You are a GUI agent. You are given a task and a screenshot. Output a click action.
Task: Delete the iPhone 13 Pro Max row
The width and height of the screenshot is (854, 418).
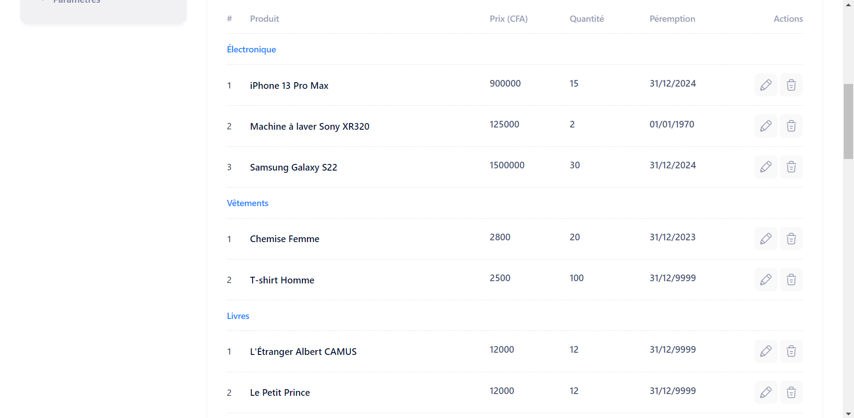coord(791,85)
